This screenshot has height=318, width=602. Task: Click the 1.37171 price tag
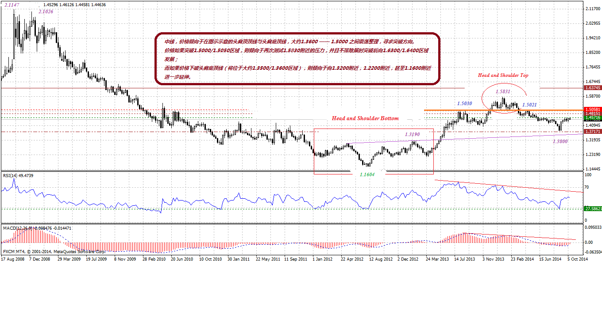pyautogui.click(x=593, y=132)
